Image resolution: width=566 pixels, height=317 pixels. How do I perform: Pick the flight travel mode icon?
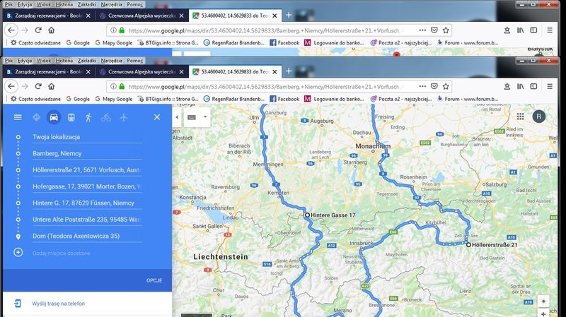pyautogui.click(x=124, y=117)
